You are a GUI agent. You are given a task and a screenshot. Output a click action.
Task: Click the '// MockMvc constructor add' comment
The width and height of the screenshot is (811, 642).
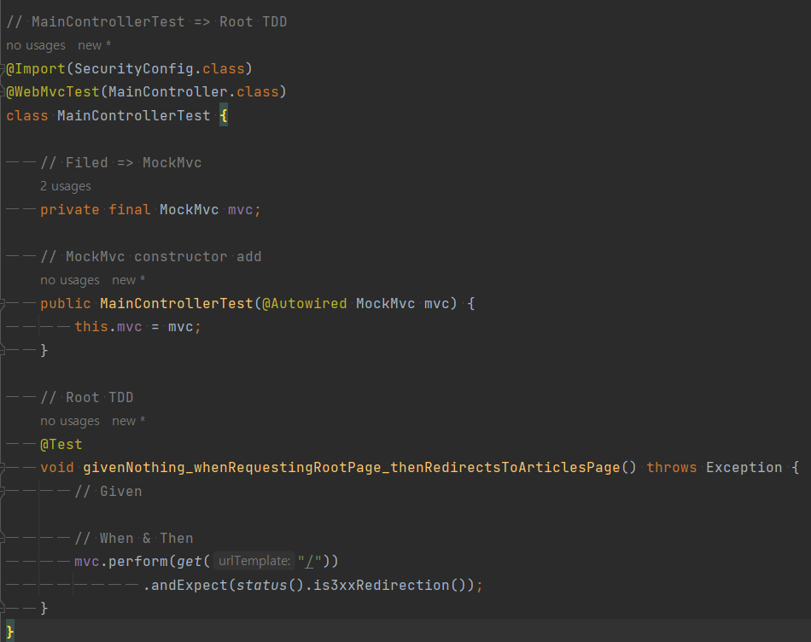[150, 257]
